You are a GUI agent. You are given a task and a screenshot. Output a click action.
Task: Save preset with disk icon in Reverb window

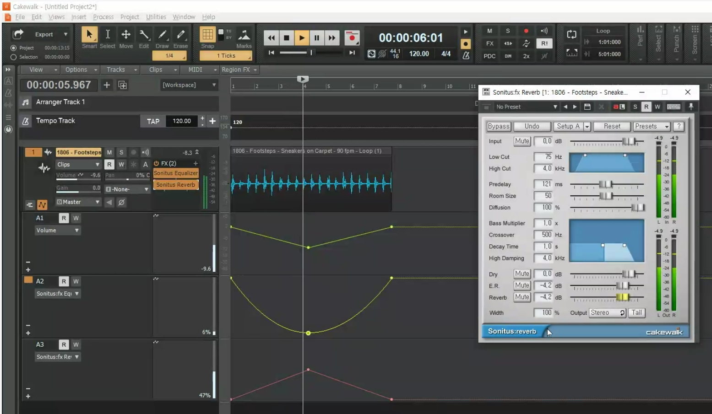(587, 107)
